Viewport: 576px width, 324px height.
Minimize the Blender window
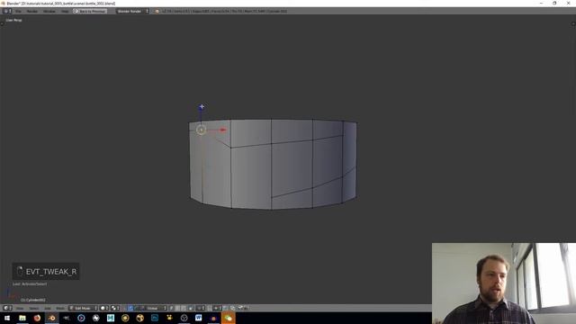click(541, 3)
